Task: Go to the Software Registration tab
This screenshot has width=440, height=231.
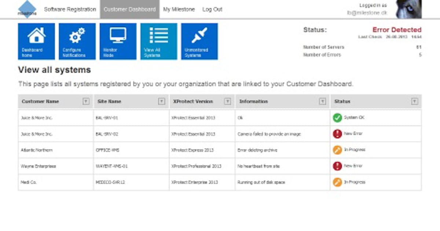Action: [x=70, y=10]
